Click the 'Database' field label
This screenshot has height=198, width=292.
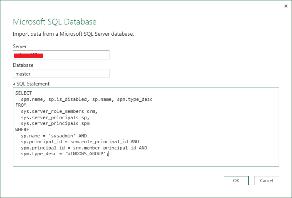pyautogui.click(x=23, y=65)
